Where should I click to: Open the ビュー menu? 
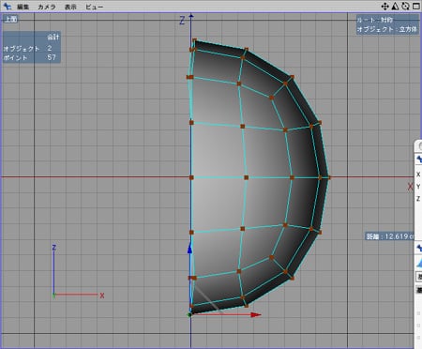(x=94, y=7)
